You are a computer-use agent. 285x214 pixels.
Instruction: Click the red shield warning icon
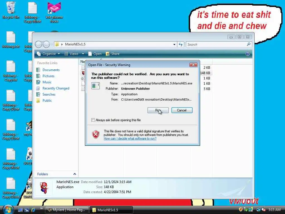tap(96, 135)
